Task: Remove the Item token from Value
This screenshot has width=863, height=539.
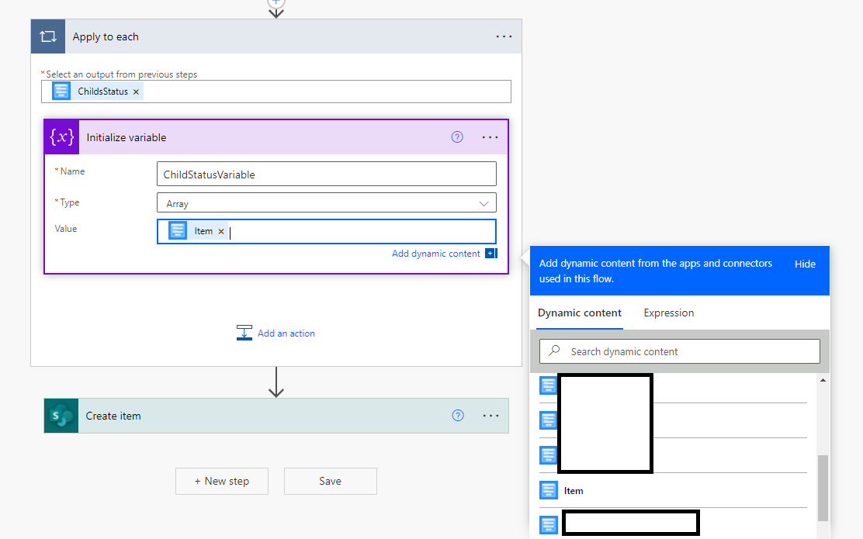Action: [x=221, y=231]
